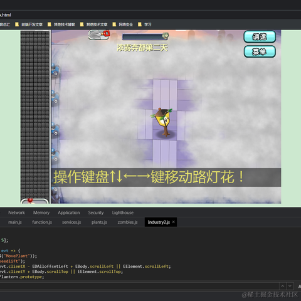The width and height of the screenshot is (301, 301).
Task: Click EDAlloffsetLeft in the code
Action: [x=50, y=267]
